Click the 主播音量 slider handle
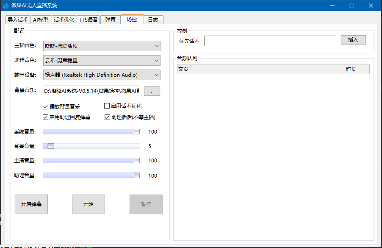Screen dimensions: 382x248 pos(136,160)
